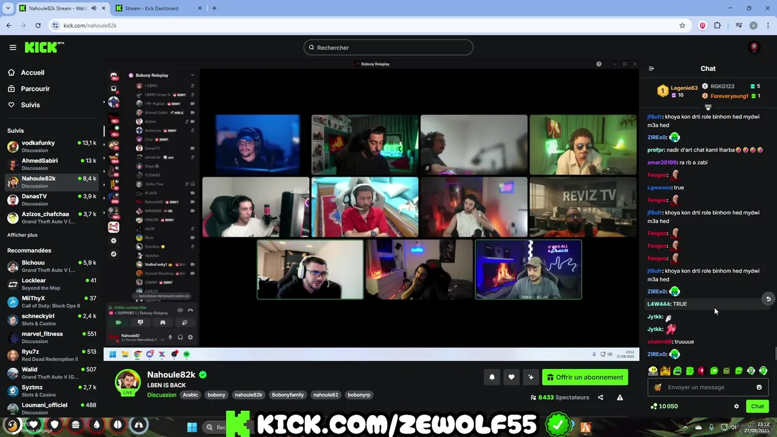
Task: Click the green Chat send button
Action: pos(758,407)
